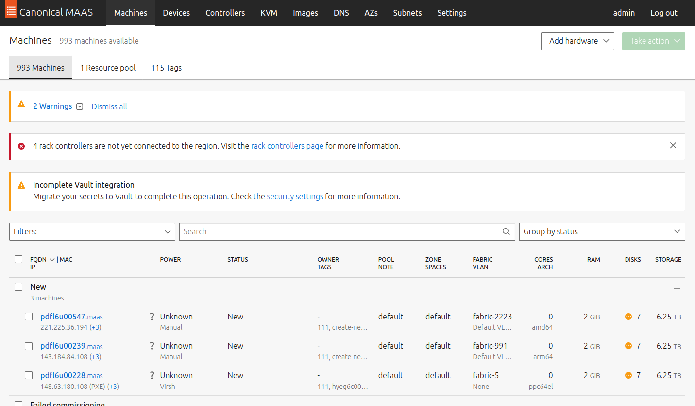
Task: Click the warning icon on Vault integration banner
Action: tap(21, 185)
